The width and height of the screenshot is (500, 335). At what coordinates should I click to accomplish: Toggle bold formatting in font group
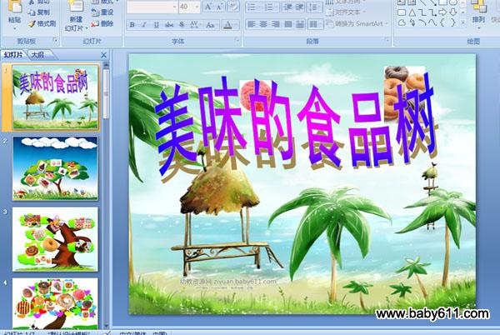coord(132,24)
